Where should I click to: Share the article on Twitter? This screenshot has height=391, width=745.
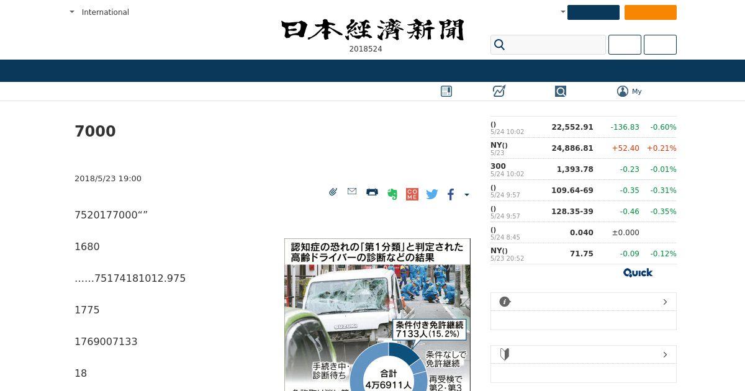[432, 194]
